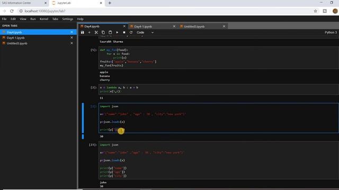339x190 pixels.
Task: Click the OPEN TABS panel header
Action: point(10,26)
